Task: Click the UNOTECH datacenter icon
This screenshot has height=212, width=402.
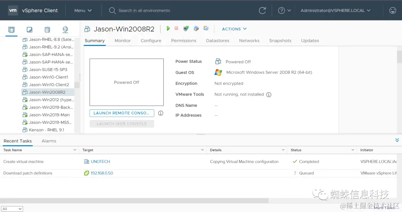Action: (x=87, y=161)
